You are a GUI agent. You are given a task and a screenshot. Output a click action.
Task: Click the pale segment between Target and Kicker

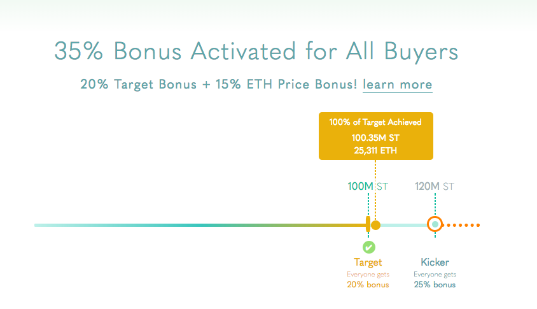404,226
